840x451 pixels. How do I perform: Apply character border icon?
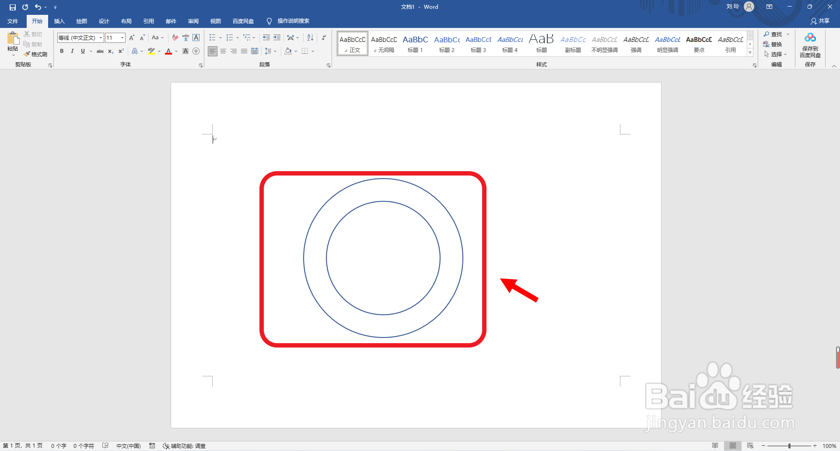pyautogui.click(x=196, y=38)
